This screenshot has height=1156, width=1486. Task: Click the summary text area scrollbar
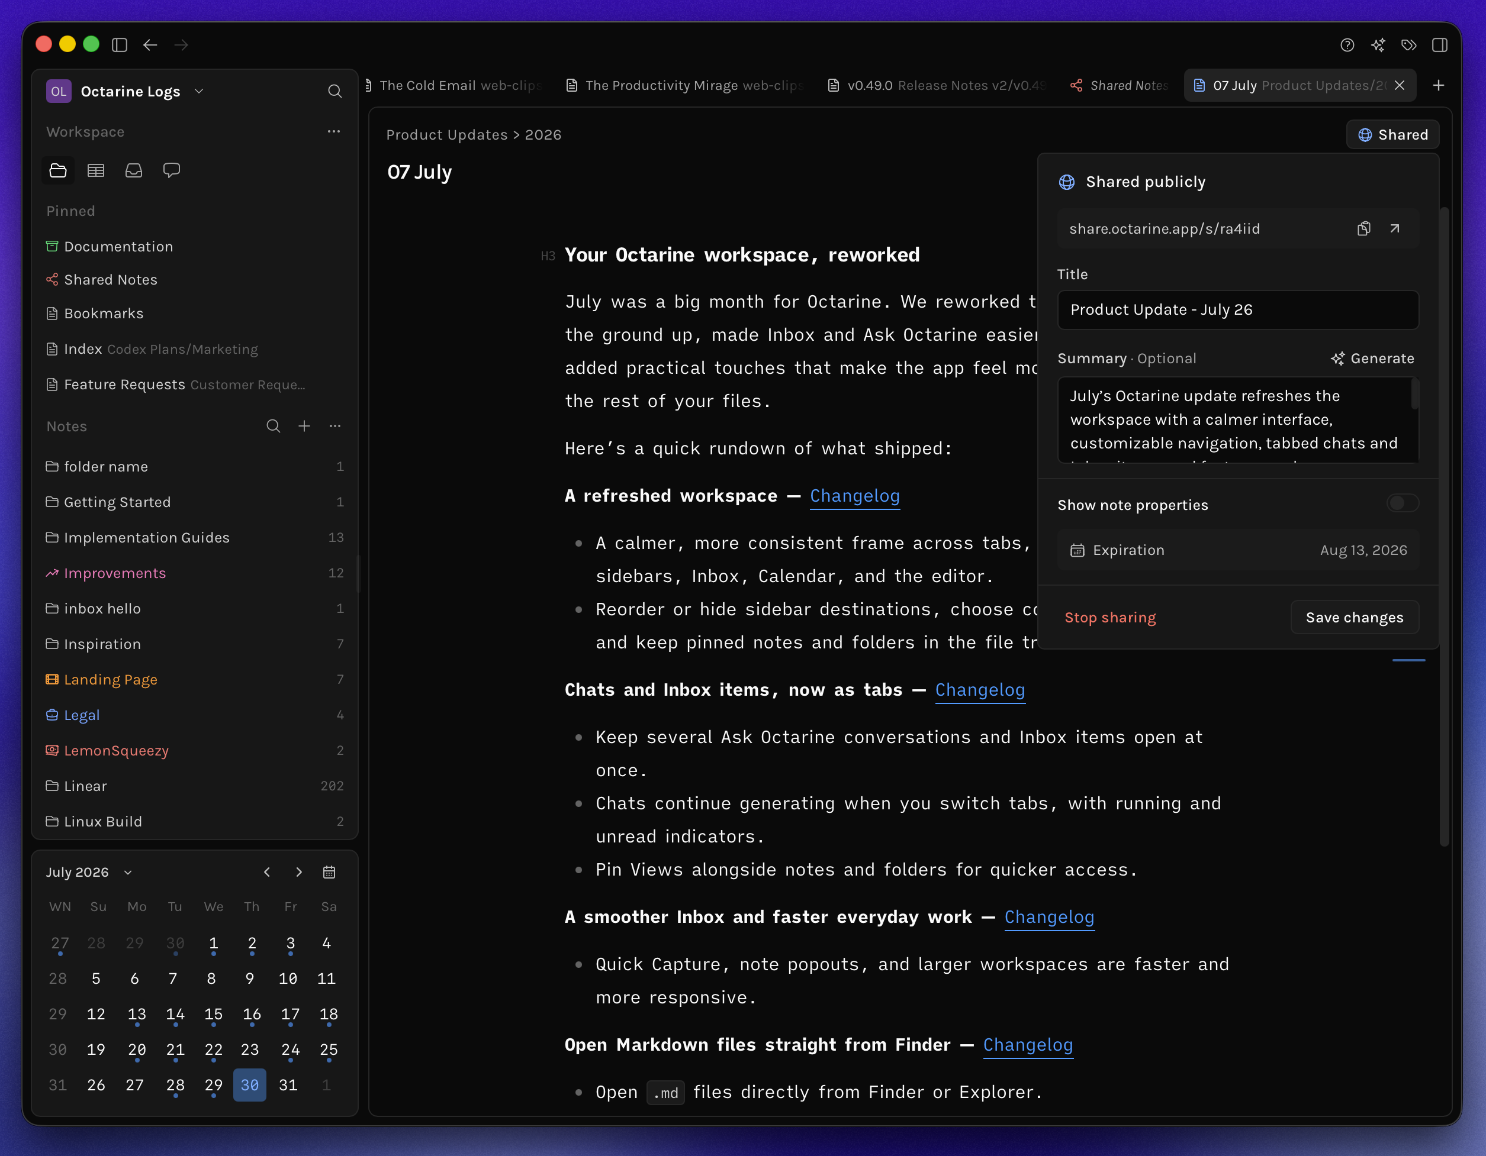1414,395
